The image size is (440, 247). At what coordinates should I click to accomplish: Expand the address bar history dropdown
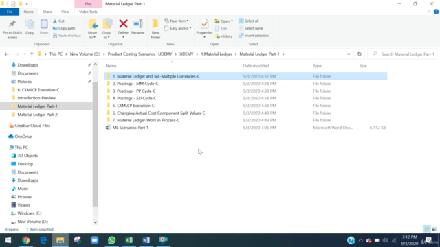point(349,54)
